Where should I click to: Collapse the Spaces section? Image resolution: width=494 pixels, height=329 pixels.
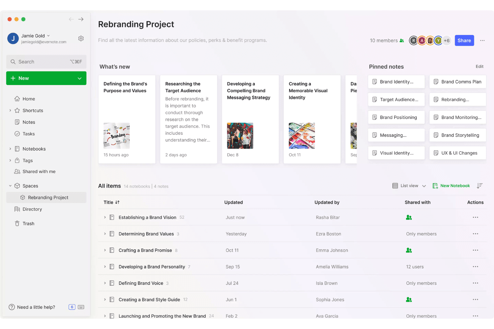(10, 186)
